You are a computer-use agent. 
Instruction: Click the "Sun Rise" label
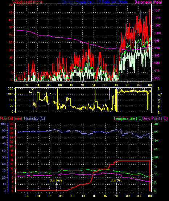56,180
